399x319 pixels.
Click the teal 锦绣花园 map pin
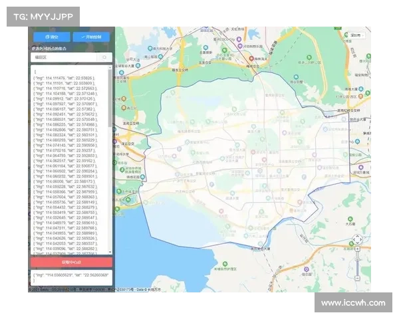coord(142,177)
